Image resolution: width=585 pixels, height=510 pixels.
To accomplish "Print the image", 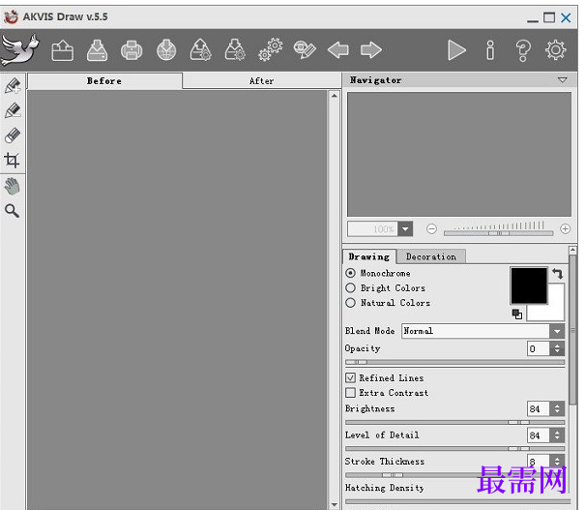I will 132,50.
